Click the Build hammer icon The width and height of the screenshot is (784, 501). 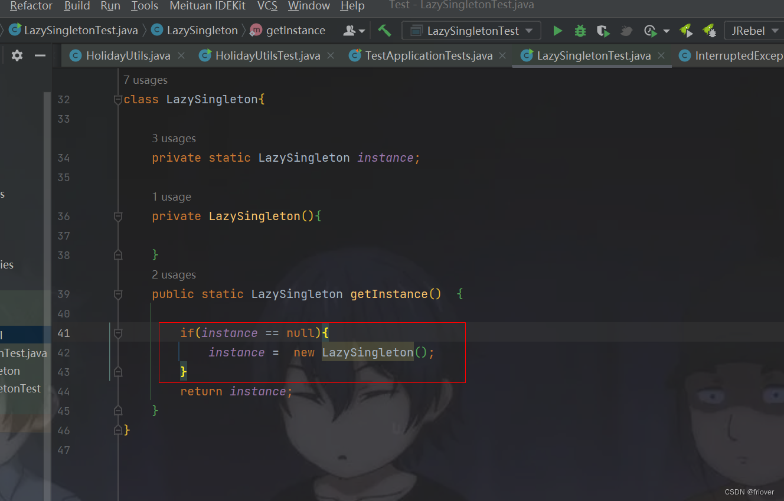pyautogui.click(x=384, y=30)
